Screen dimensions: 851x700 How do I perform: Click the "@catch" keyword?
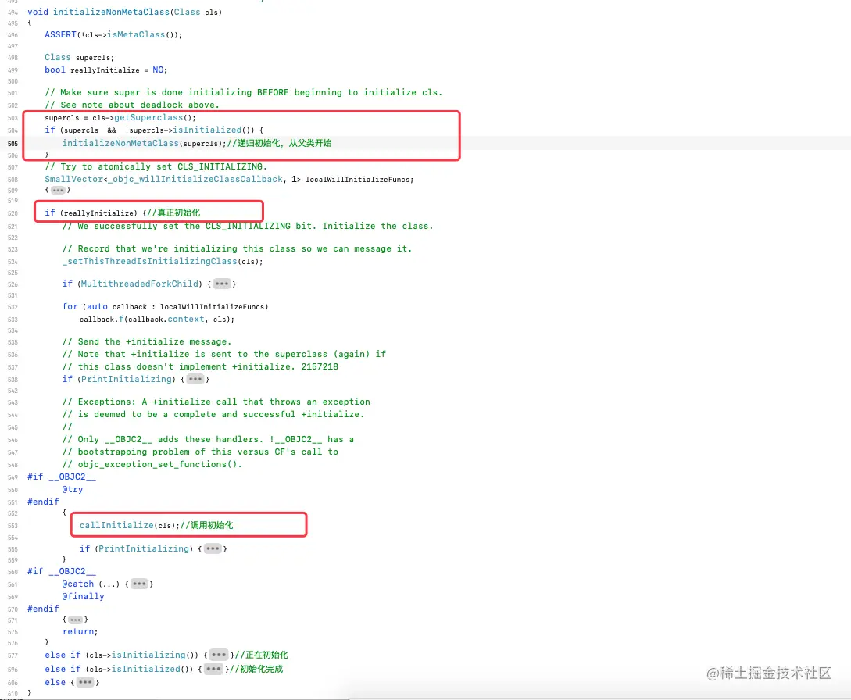[78, 584]
